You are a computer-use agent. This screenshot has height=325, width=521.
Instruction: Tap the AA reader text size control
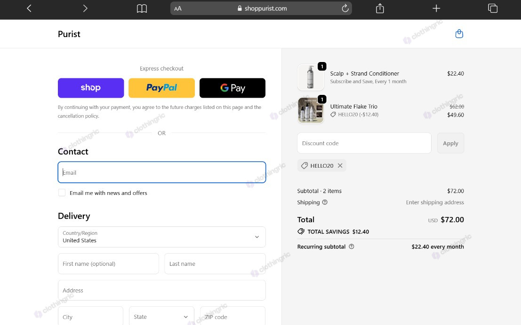tap(178, 8)
